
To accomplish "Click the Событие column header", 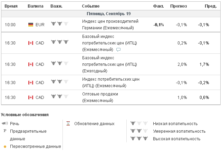I will coord(91,6).
